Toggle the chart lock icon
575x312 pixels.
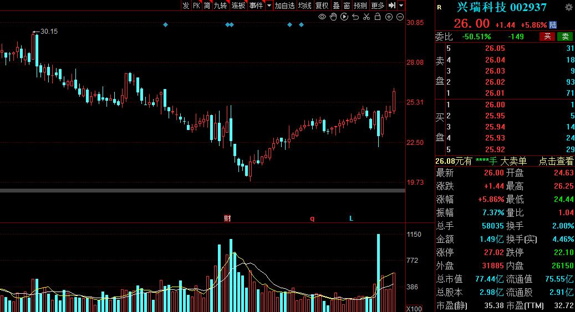click(x=378, y=17)
